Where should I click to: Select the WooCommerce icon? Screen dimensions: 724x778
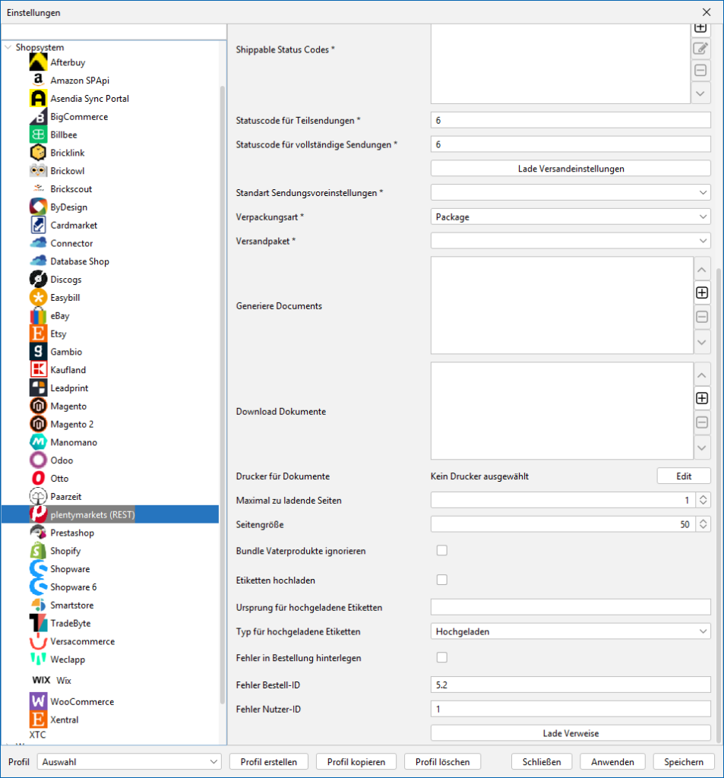(39, 701)
